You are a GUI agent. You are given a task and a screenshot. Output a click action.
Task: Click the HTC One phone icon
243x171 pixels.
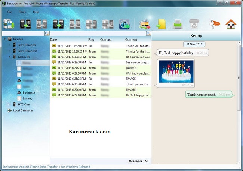(14, 104)
